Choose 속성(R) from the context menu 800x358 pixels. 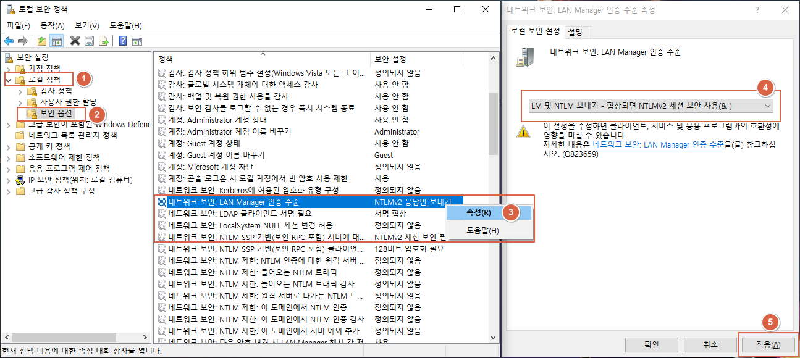[479, 212]
